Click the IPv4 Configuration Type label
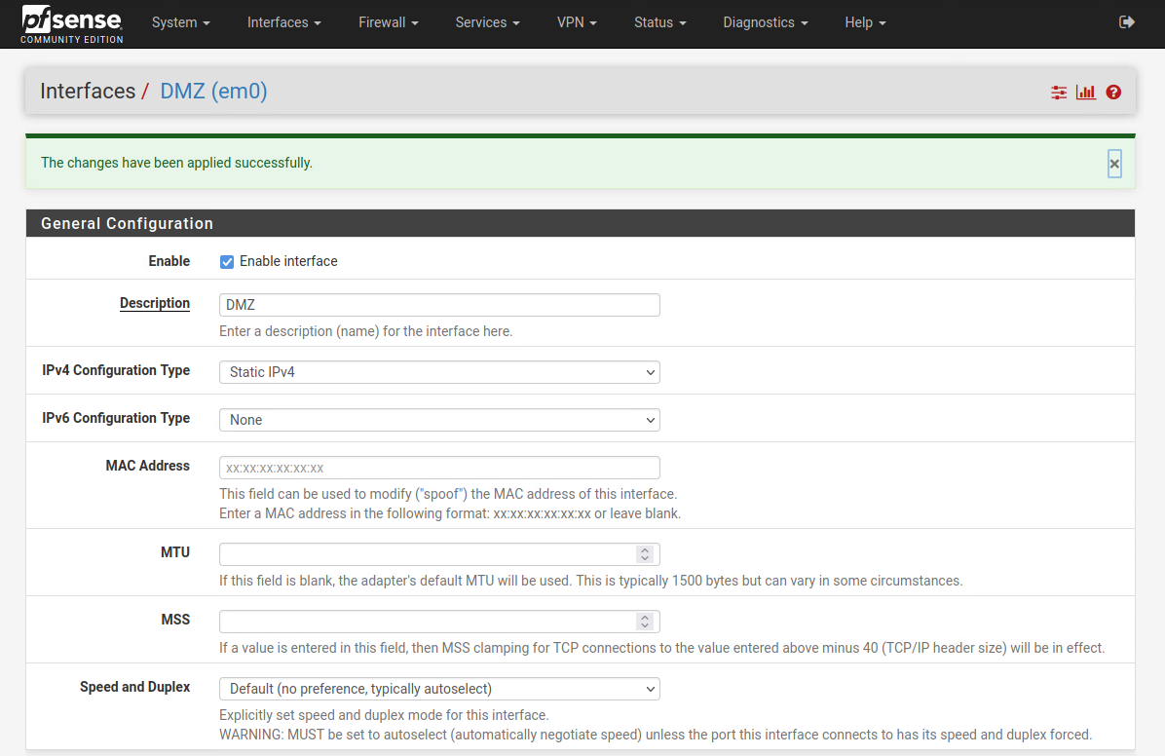Screen dimensions: 1165x756 [116, 370]
